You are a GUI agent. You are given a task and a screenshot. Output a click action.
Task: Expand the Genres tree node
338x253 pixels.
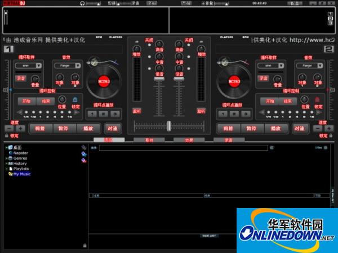pos(6,159)
